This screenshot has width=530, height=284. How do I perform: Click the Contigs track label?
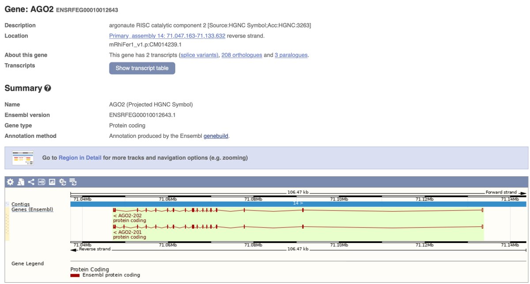20,204
